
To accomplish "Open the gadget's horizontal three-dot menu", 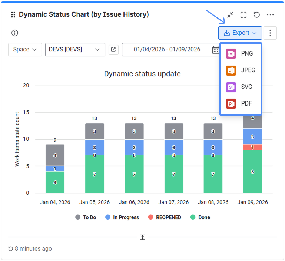I will 271,15.
